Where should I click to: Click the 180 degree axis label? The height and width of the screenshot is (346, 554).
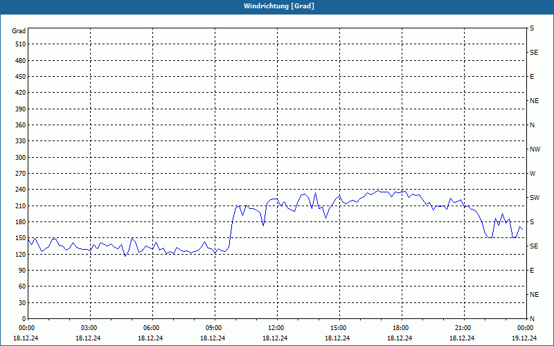(x=21, y=222)
